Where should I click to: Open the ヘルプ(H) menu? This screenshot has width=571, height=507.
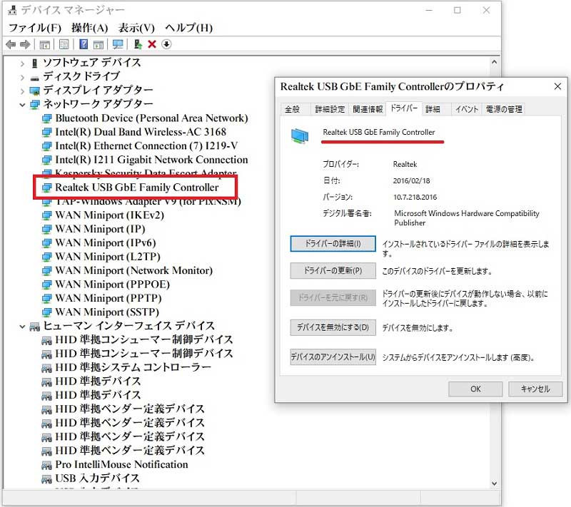pyautogui.click(x=188, y=28)
